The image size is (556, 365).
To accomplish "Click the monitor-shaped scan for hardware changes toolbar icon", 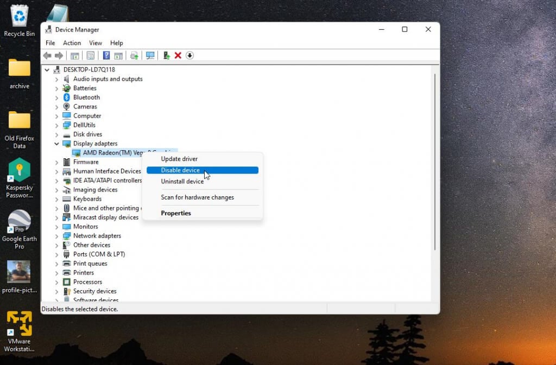I will click(150, 55).
